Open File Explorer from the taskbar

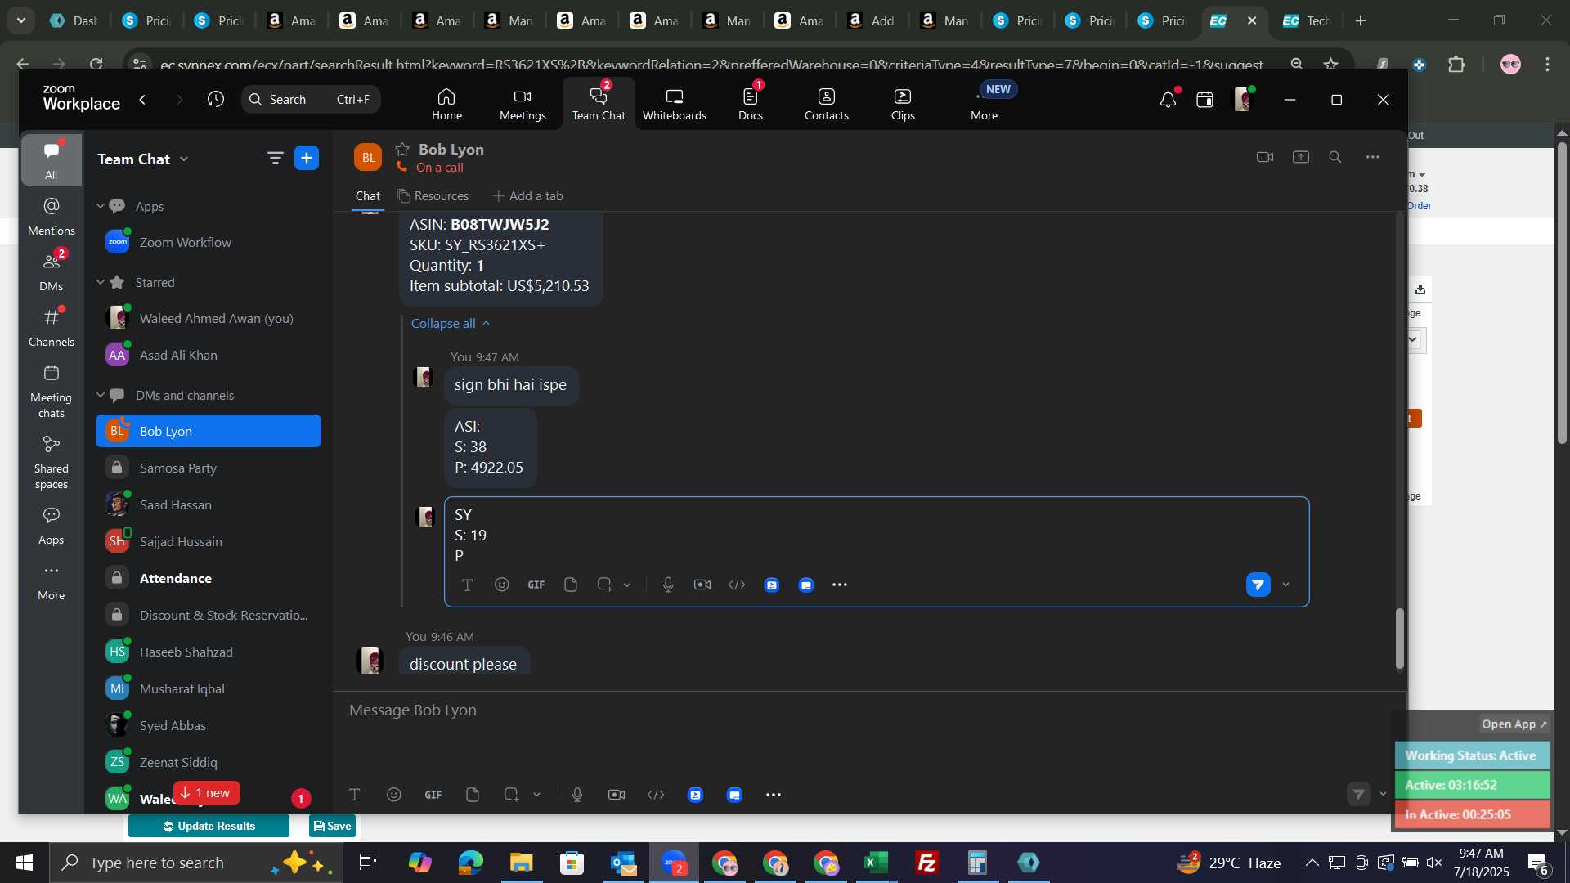click(x=521, y=863)
